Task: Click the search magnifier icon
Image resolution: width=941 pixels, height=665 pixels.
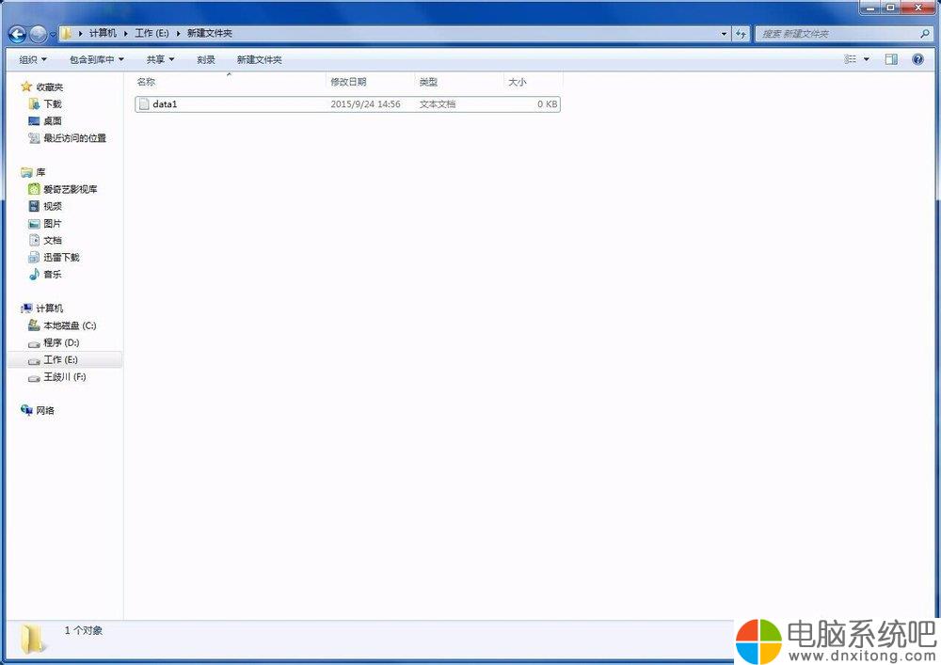Action: click(x=925, y=34)
